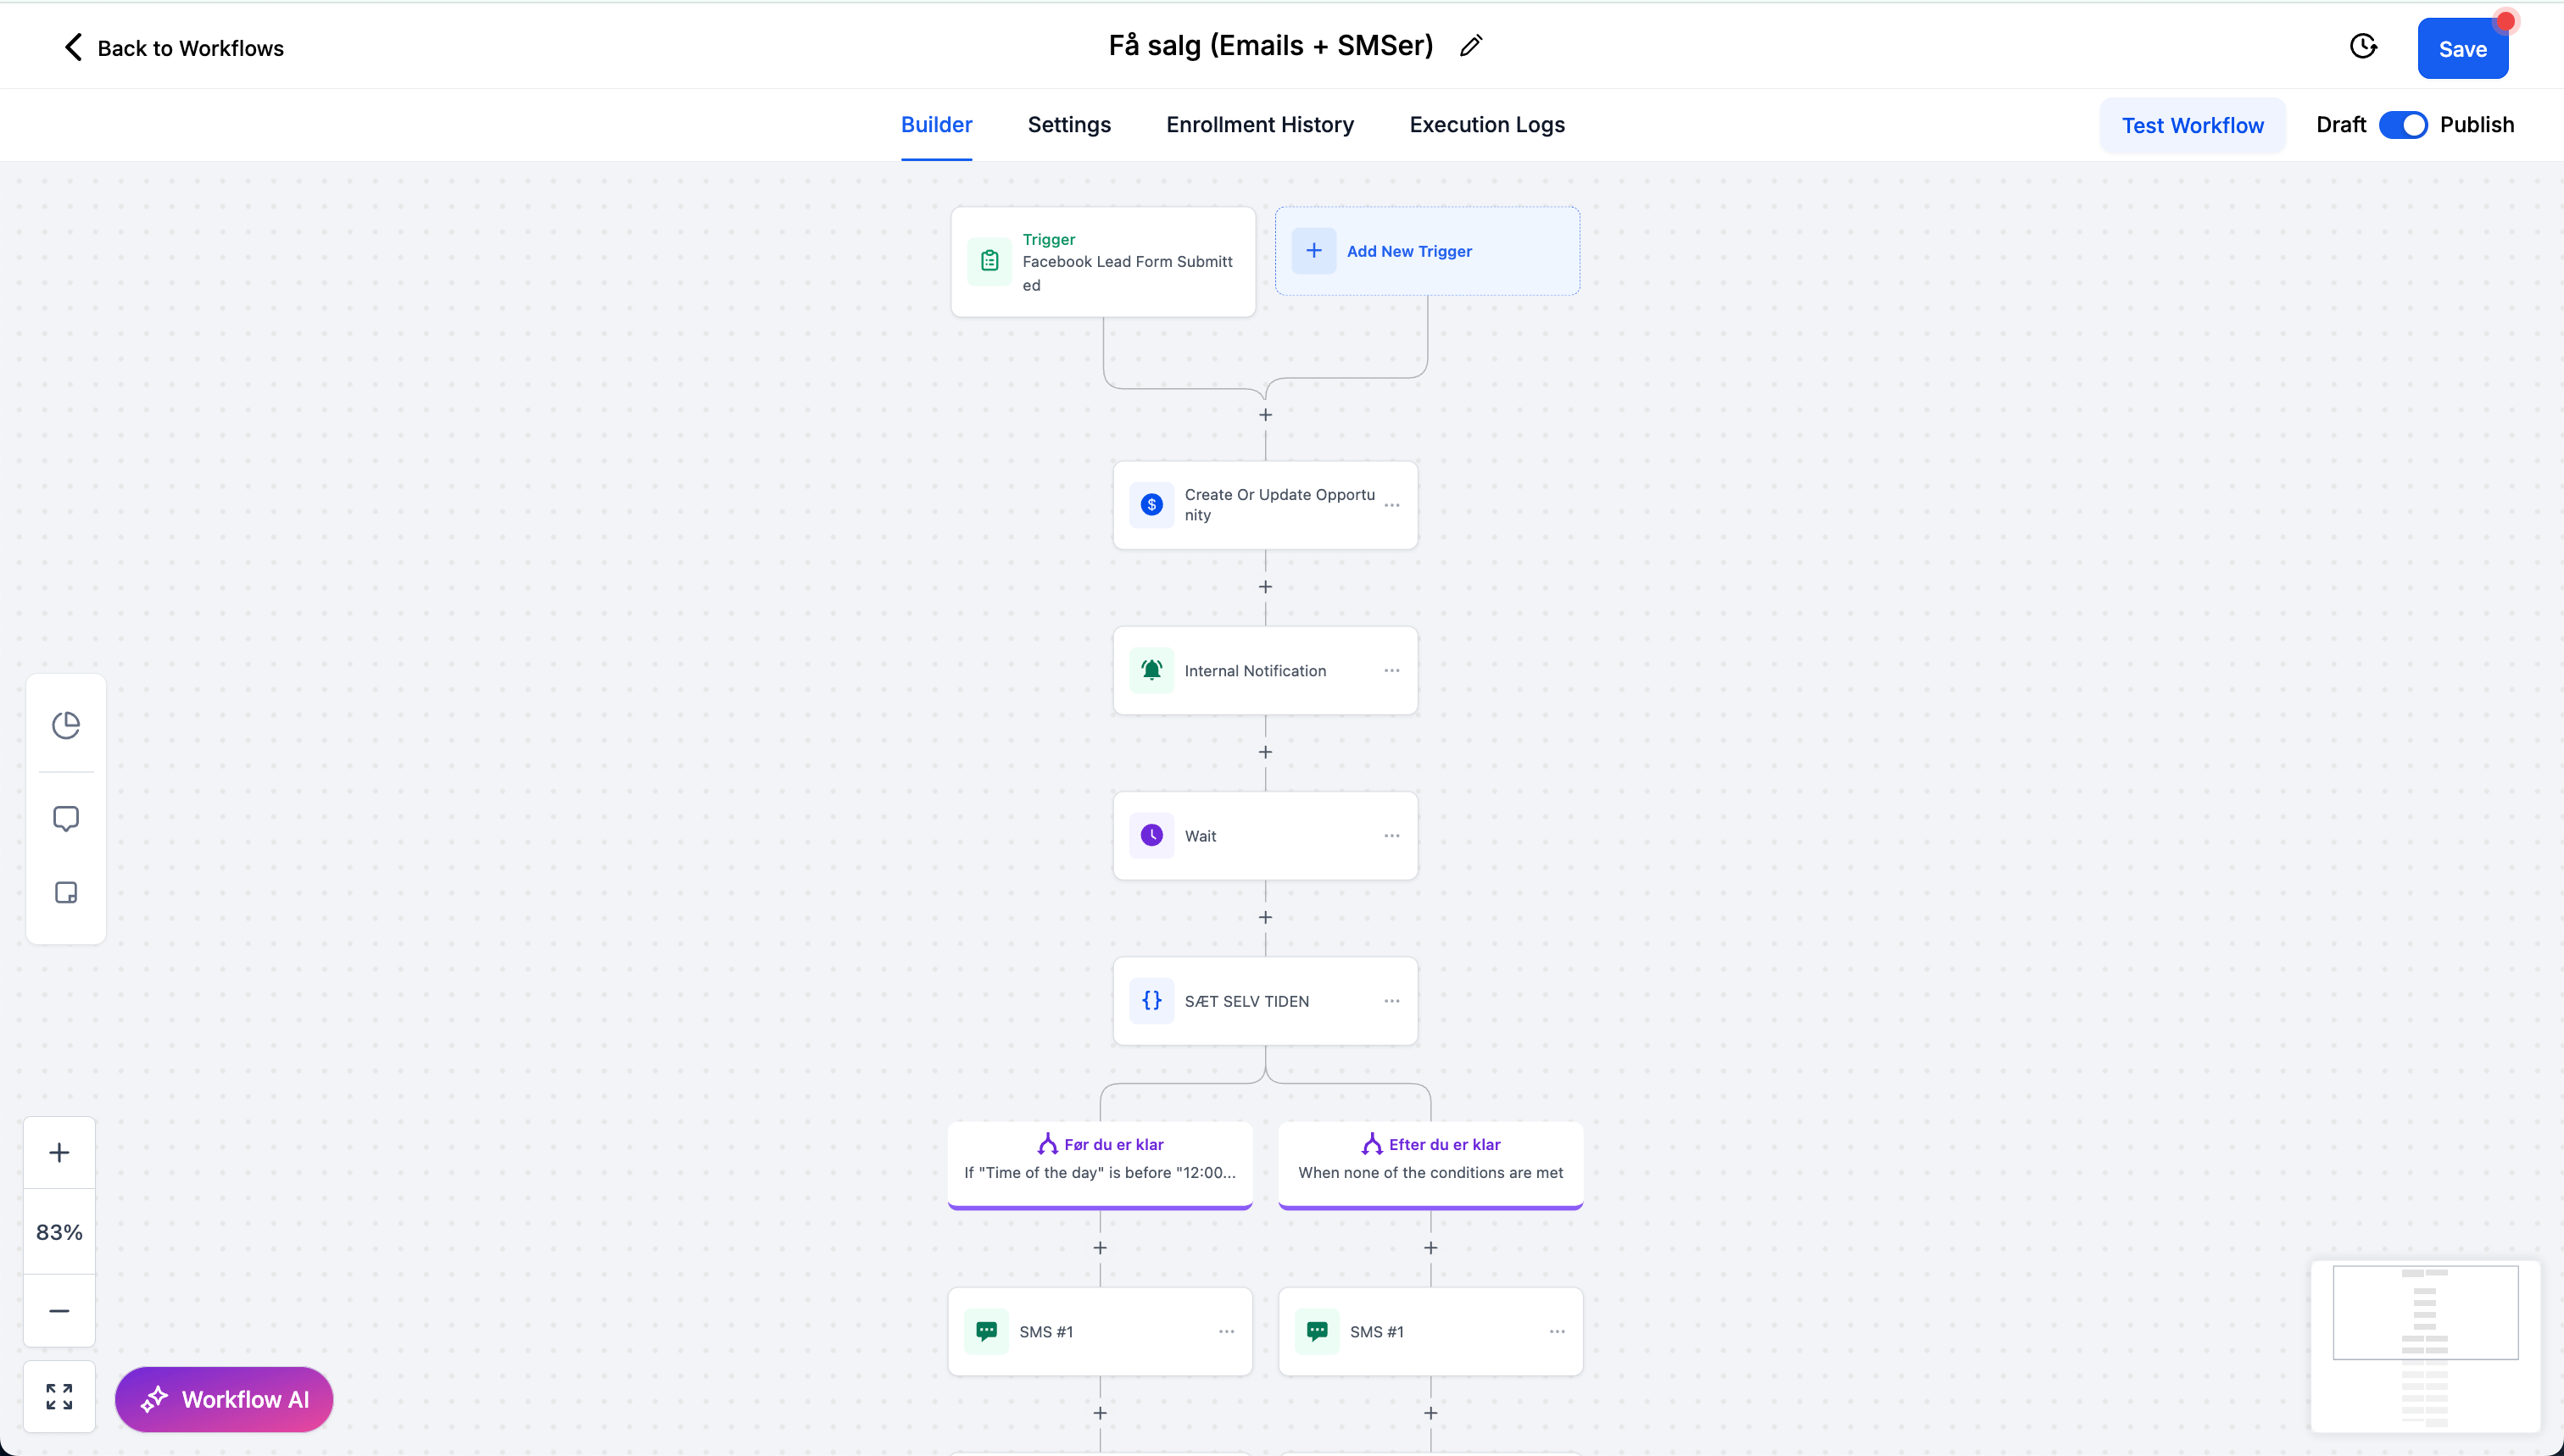2564x1456 pixels.
Task: Switch to the Settings tab
Action: [1068, 125]
